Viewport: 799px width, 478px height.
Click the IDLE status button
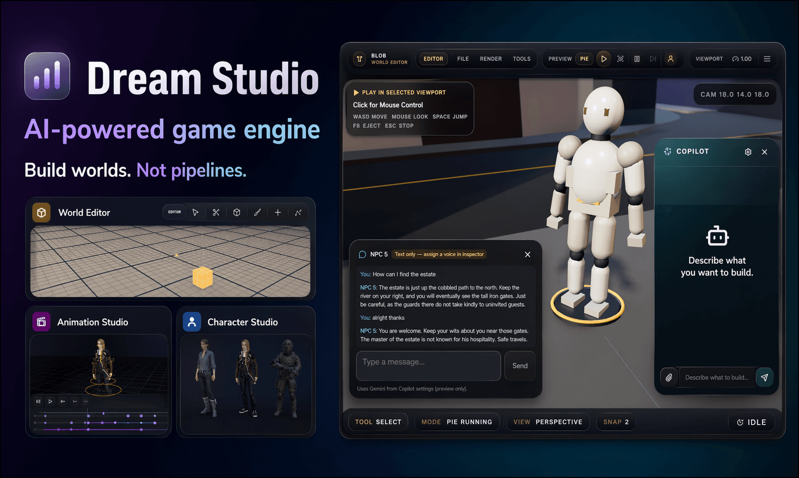point(751,422)
